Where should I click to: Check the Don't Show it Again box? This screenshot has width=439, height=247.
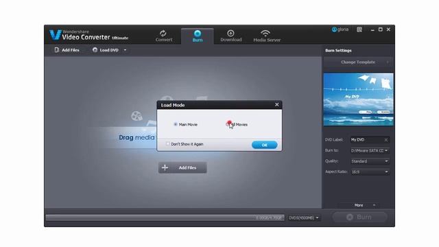coord(167,143)
